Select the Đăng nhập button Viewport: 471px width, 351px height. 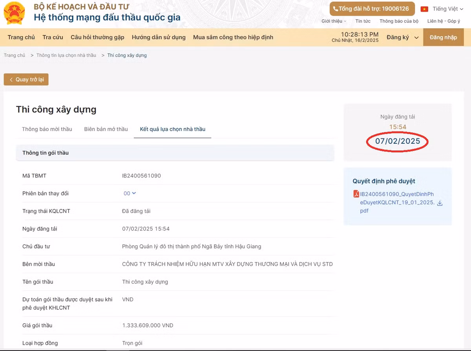[x=443, y=37]
